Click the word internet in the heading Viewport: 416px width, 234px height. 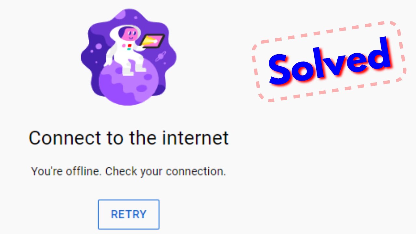click(196, 138)
